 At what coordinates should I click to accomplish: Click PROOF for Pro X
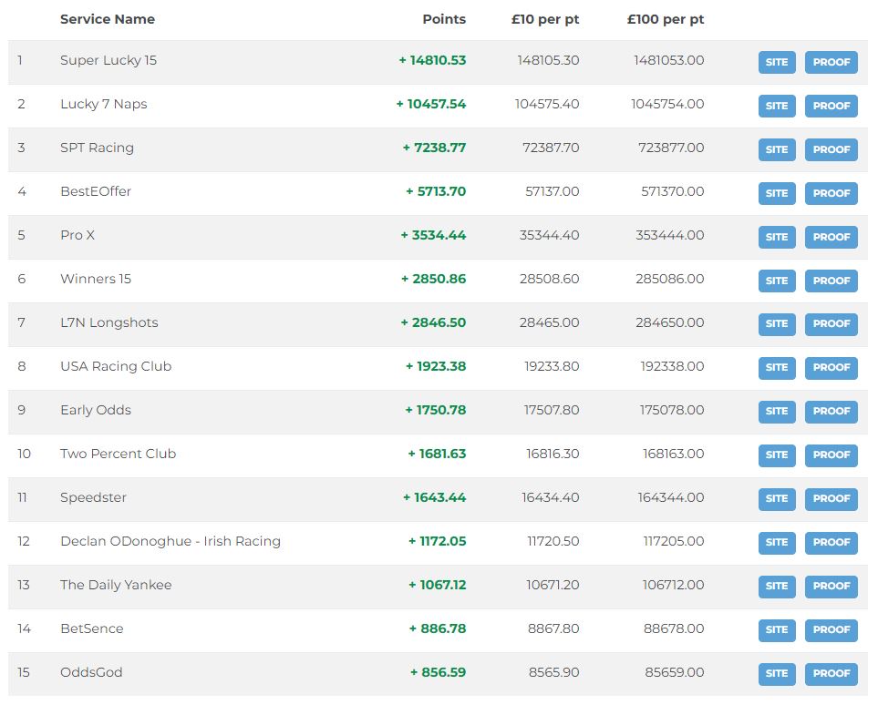coord(831,237)
